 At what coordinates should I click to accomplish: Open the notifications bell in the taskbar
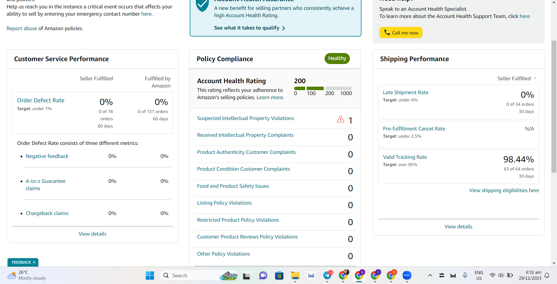[547, 275]
